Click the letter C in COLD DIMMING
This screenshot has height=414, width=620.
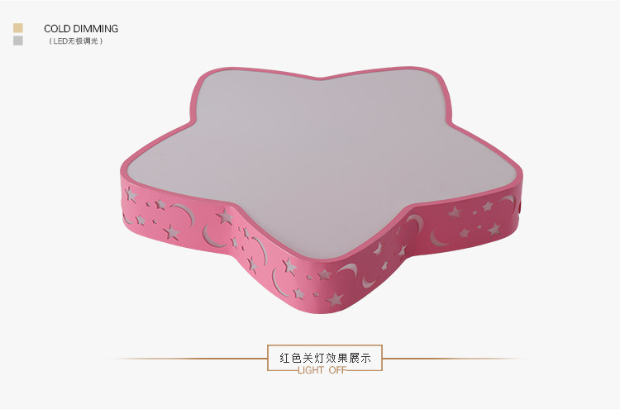coord(47,29)
